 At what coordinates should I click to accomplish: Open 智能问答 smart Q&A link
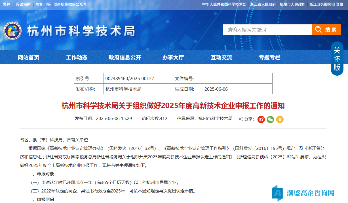point(43,4)
